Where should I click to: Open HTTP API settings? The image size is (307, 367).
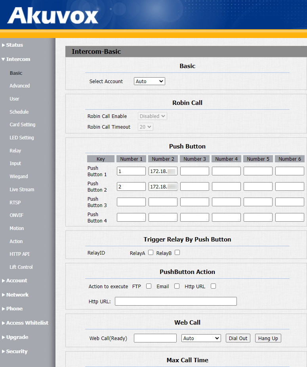pyautogui.click(x=19, y=254)
